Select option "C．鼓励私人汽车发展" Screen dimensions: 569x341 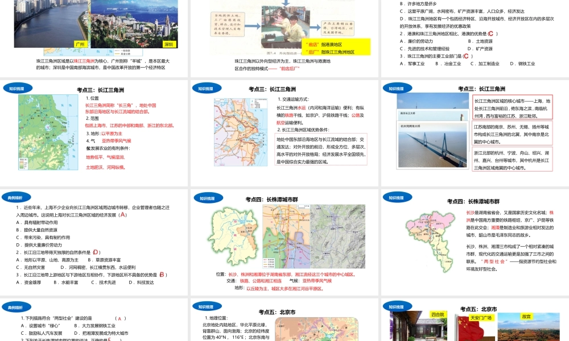42,333
